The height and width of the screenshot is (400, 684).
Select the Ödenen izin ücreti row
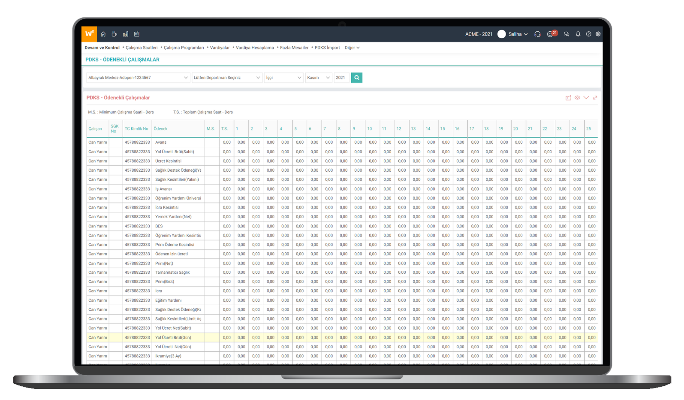click(342, 254)
